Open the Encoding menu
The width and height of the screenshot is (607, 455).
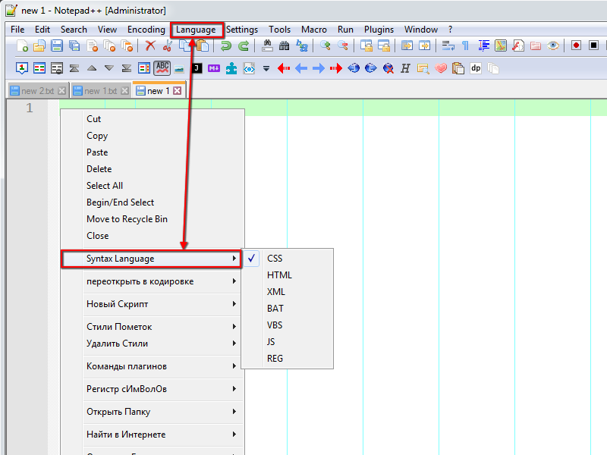click(146, 30)
